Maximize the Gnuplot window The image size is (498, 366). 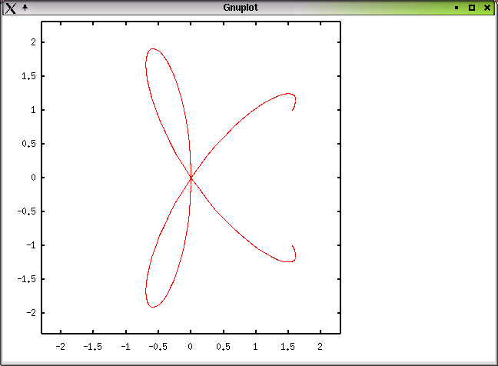(472, 8)
